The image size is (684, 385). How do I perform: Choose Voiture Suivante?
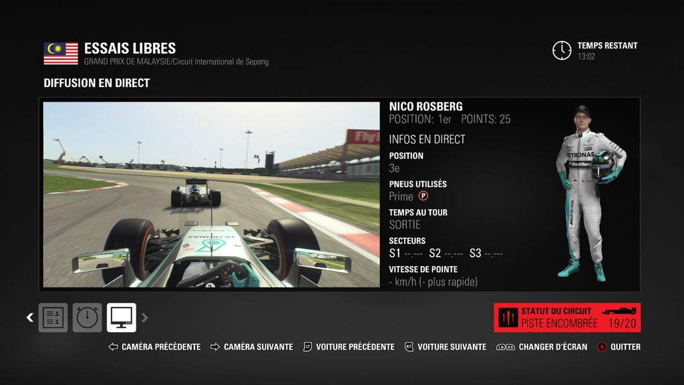[452, 347]
